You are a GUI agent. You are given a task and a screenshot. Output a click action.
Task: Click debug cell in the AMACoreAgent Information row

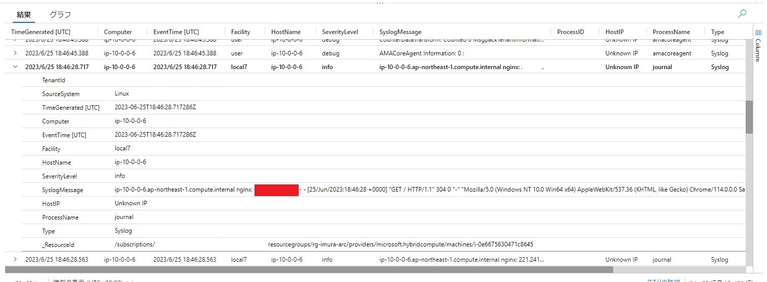[x=331, y=53]
